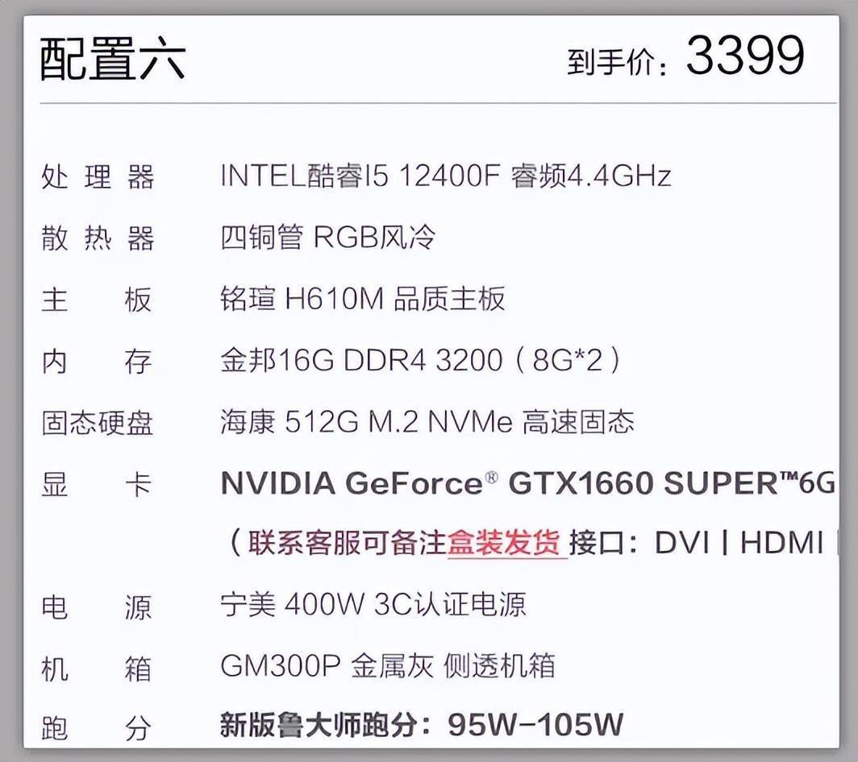Click the 显卡 row label
The height and width of the screenshot is (762, 858).
(96, 484)
